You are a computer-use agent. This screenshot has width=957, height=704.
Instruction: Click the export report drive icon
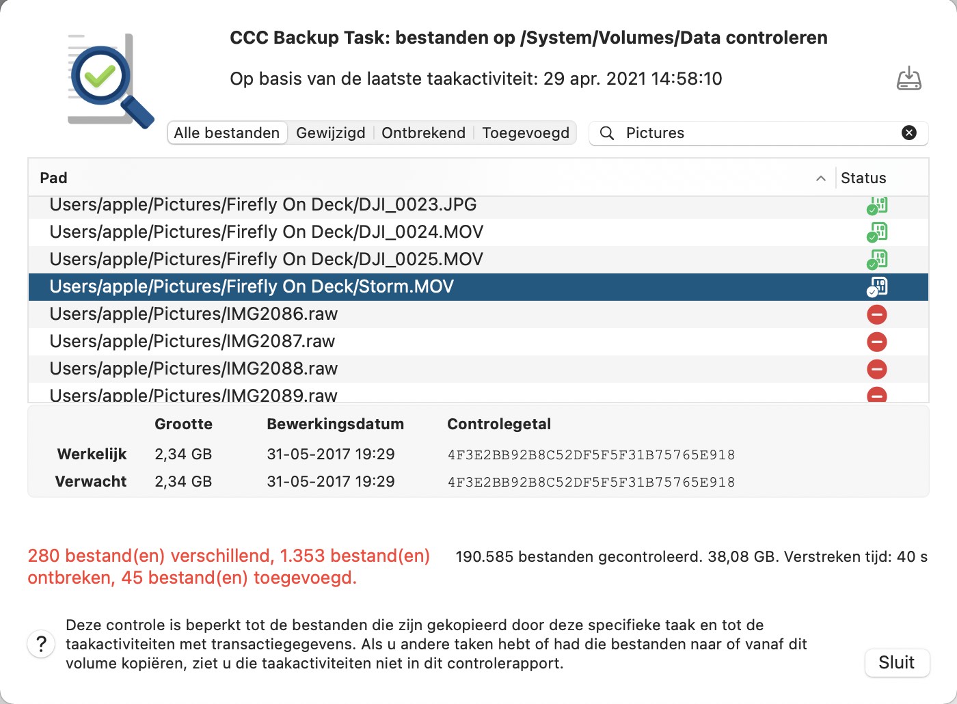click(x=908, y=79)
